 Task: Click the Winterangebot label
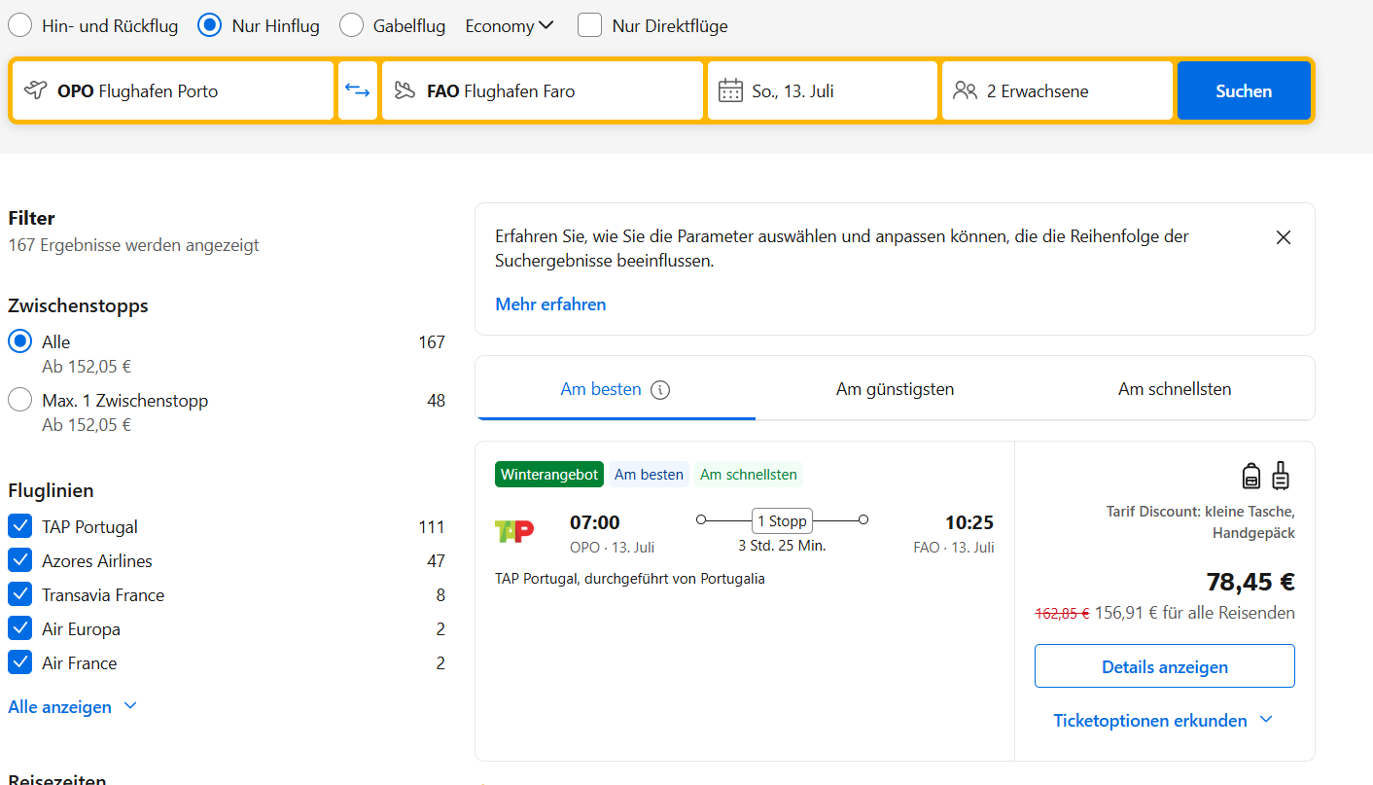click(549, 475)
